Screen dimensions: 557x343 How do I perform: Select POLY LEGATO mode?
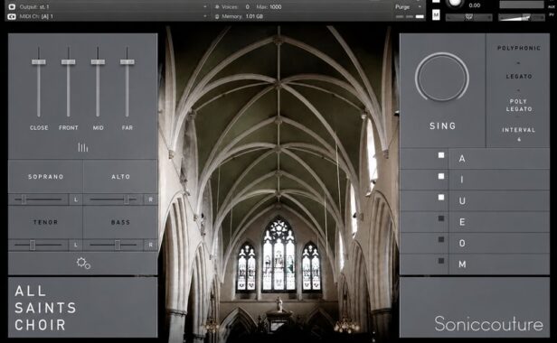pyautogui.click(x=519, y=105)
